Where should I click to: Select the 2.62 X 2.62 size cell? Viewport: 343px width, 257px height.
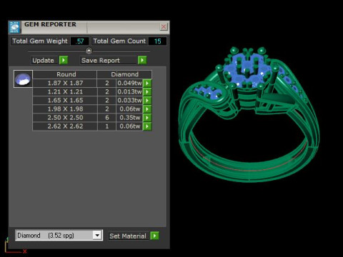pos(65,126)
